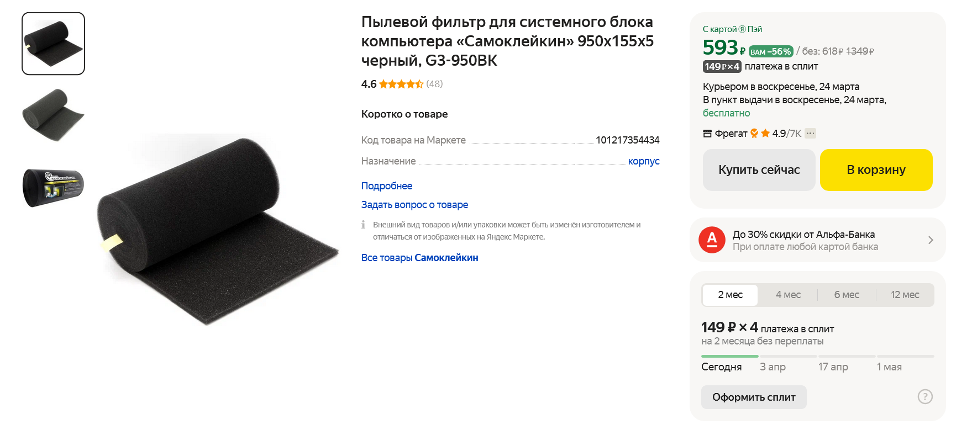Expand the Alfa-Bank discount offer chevron
Viewport: 972px width, 430px height.
(931, 240)
